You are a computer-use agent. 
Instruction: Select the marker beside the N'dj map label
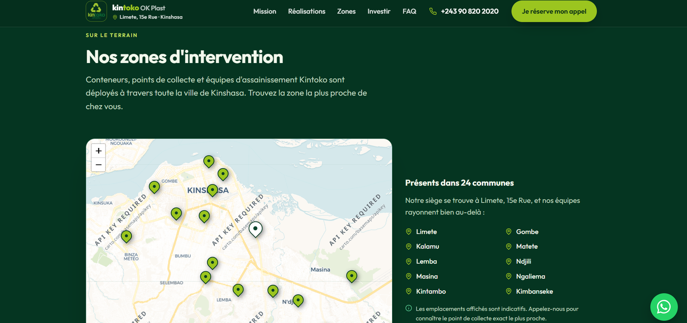coord(298,301)
